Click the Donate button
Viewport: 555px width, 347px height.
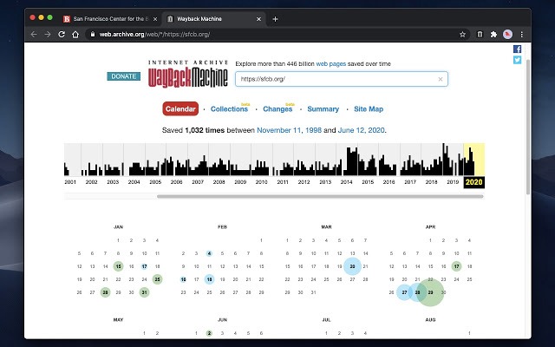(123, 76)
